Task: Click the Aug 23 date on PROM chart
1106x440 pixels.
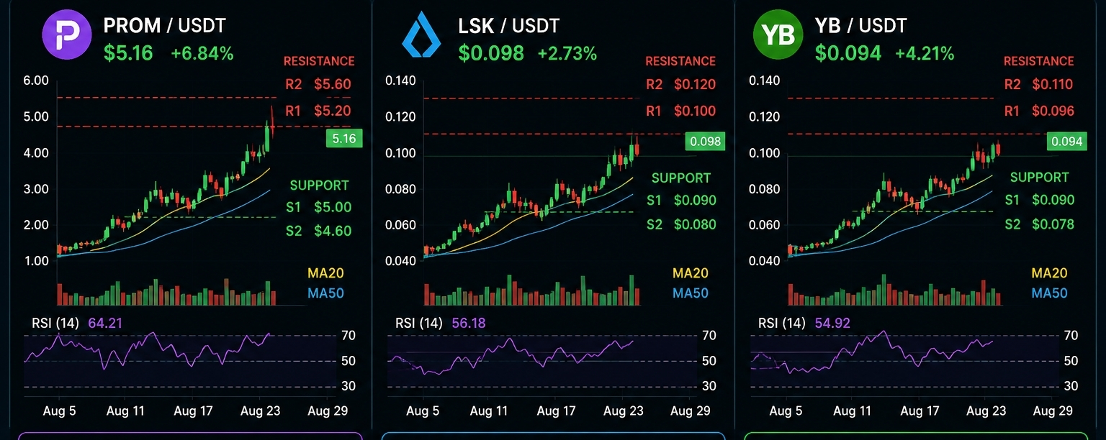Action: click(260, 411)
